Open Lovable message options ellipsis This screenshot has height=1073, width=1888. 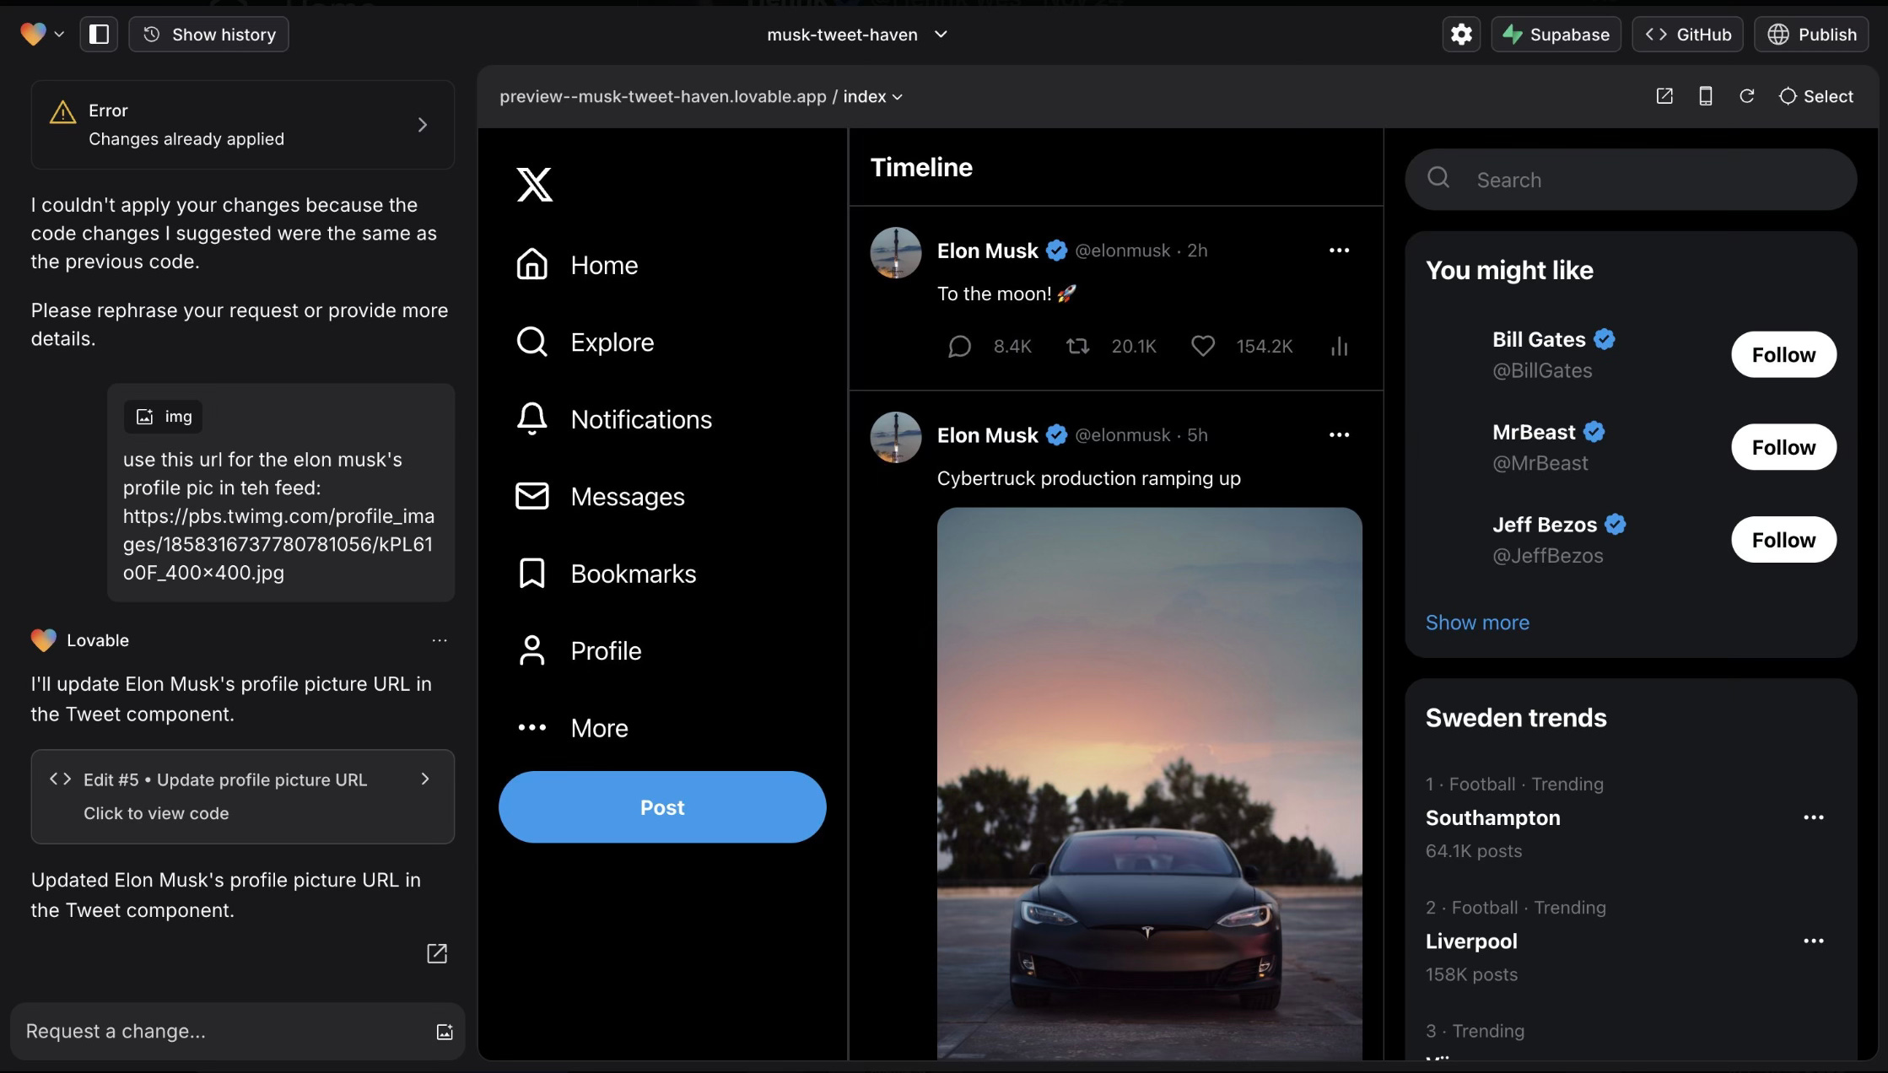coord(440,640)
